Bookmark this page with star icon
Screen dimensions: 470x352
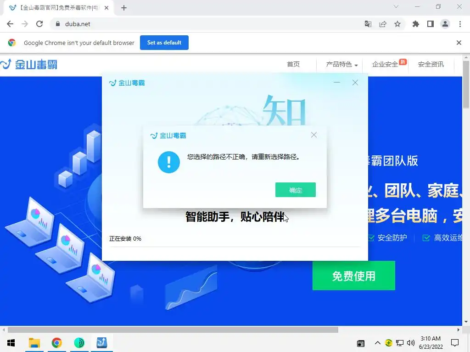(397, 24)
